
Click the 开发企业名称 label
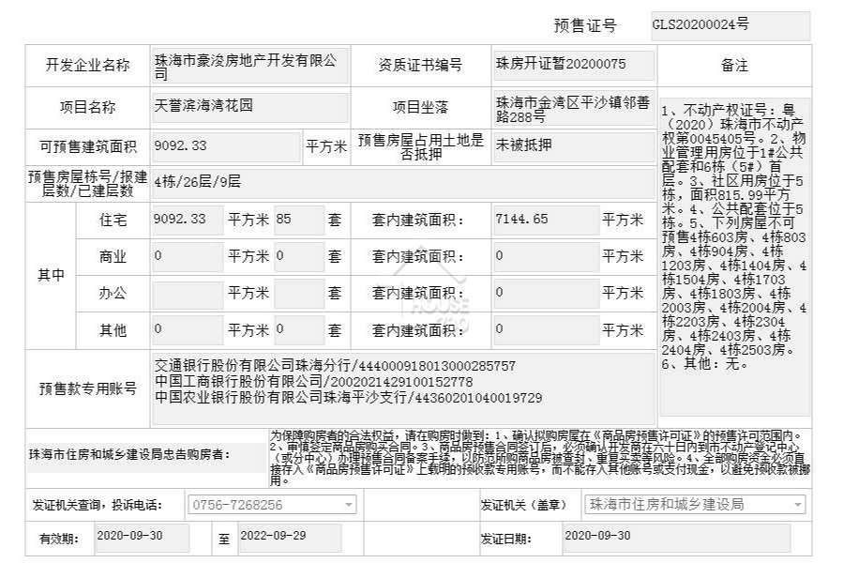point(88,66)
